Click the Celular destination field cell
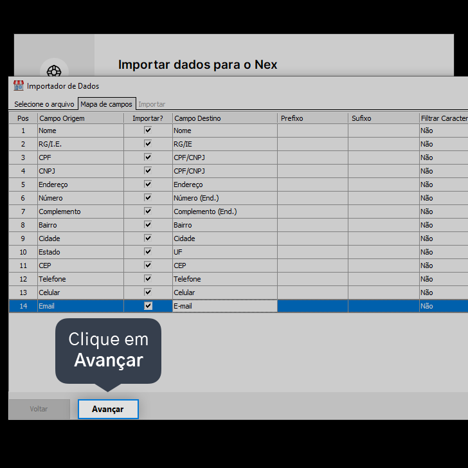The width and height of the screenshot is (468, 468). pyautogui.click(x=225, y=292)
